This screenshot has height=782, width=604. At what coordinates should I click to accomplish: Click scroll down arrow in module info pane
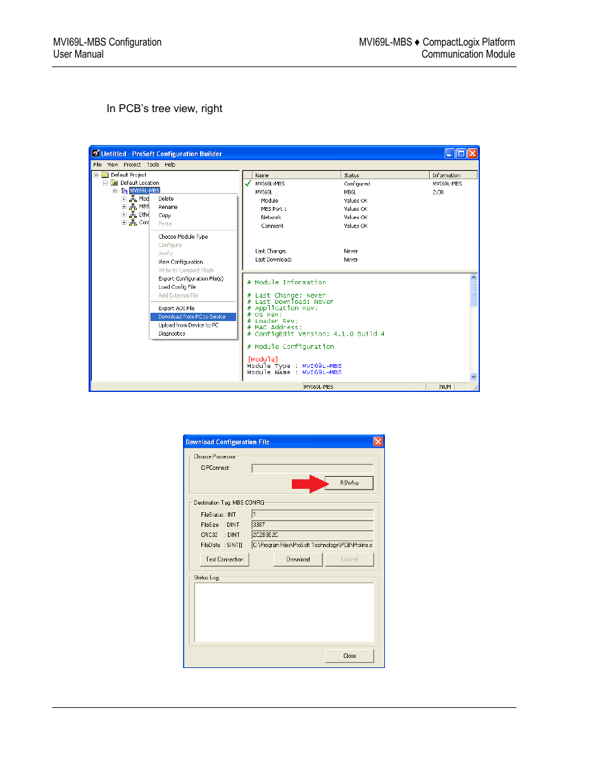point(474,376)
